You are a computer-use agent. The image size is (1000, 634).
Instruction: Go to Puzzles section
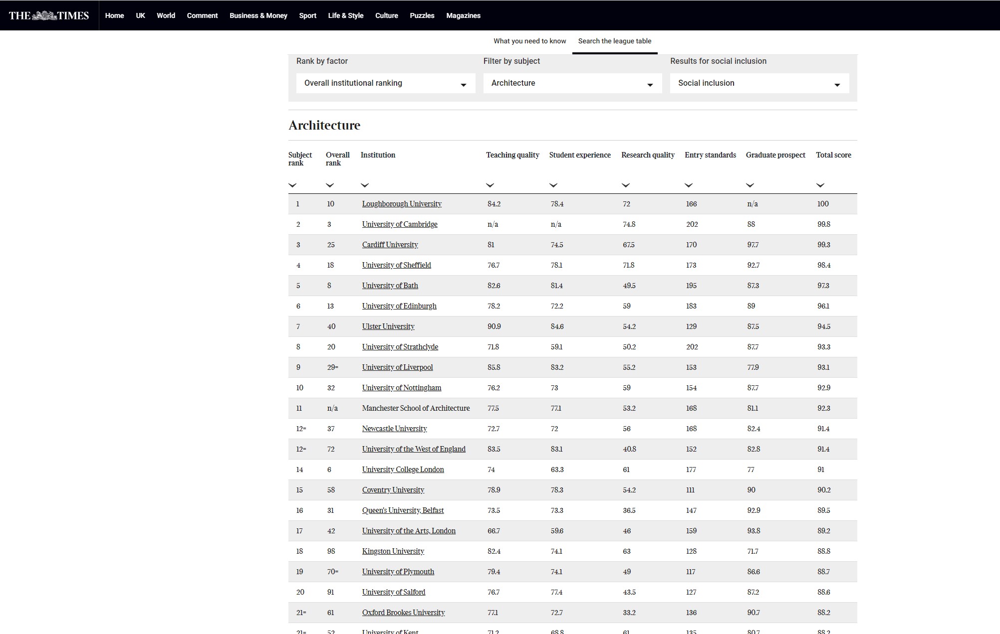coord(422,15)
